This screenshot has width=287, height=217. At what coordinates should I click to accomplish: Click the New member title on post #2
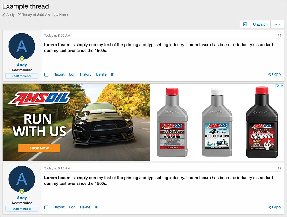[x=22, y=203]
